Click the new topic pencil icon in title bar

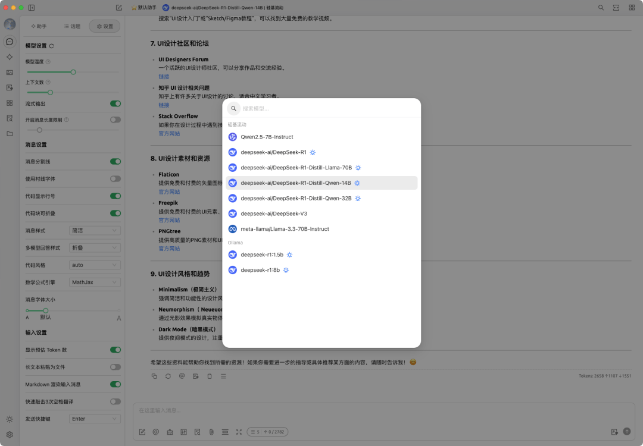[119, 7]
